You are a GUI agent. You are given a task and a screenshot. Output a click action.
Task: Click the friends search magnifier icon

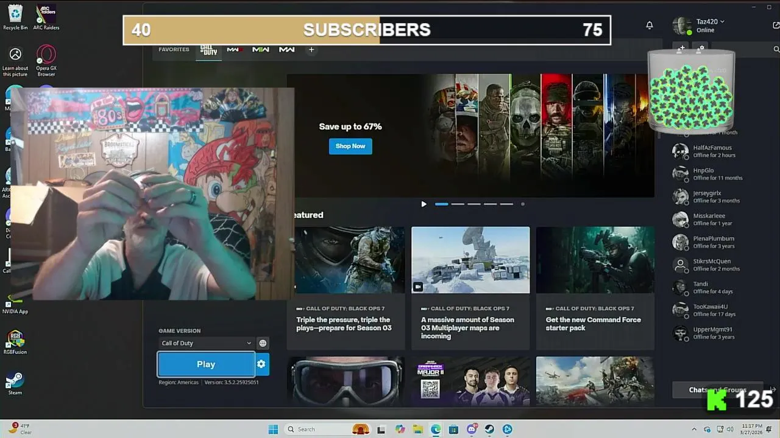(776, 49)
